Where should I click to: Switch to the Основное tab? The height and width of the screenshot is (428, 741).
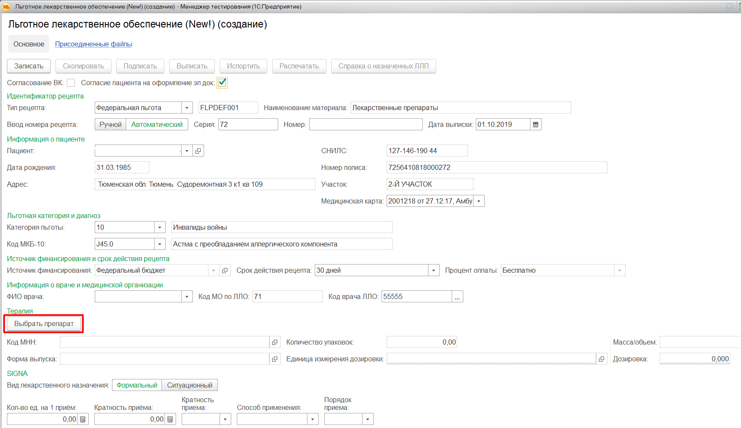coord(29,44)
